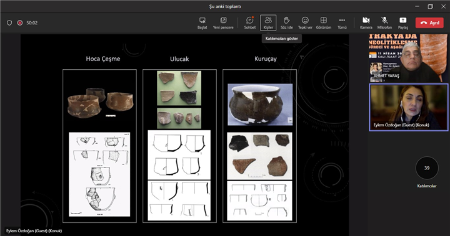This screenshot has width=450, height=236.
Task: Open the Tümü more options menu
Action: tap(342, 23)
